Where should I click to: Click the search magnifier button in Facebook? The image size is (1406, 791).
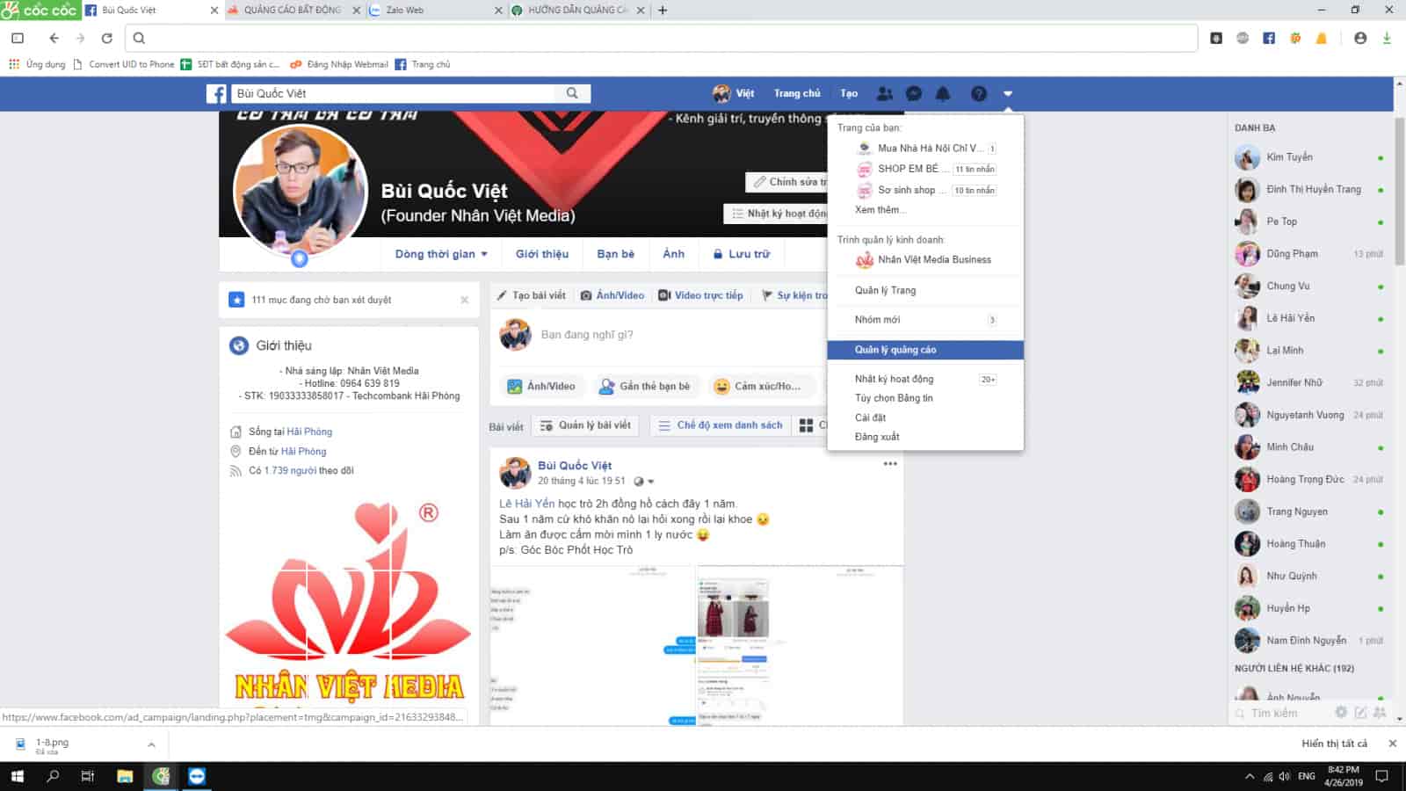[x=572, y=93]
